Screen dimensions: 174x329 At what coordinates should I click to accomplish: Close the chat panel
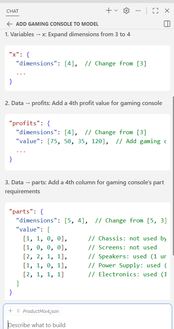(x=167, y=11)
